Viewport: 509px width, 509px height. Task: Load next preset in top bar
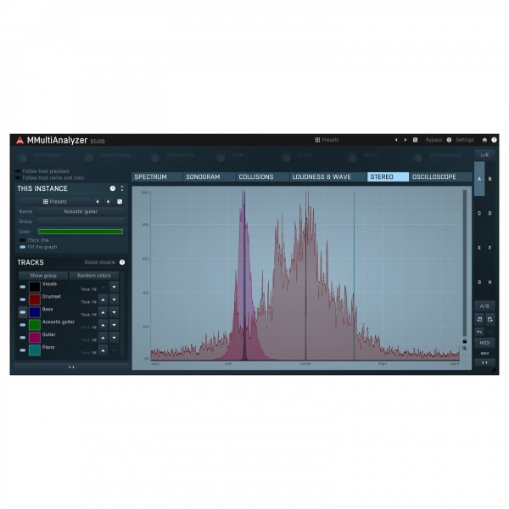406,140
